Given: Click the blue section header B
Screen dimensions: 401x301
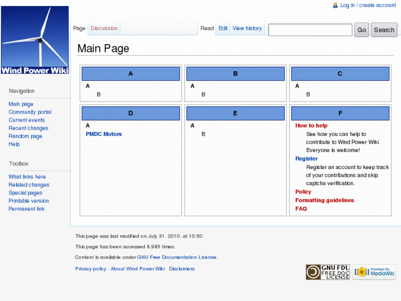Looking at the screenshot, I should (x=236, y=74).
